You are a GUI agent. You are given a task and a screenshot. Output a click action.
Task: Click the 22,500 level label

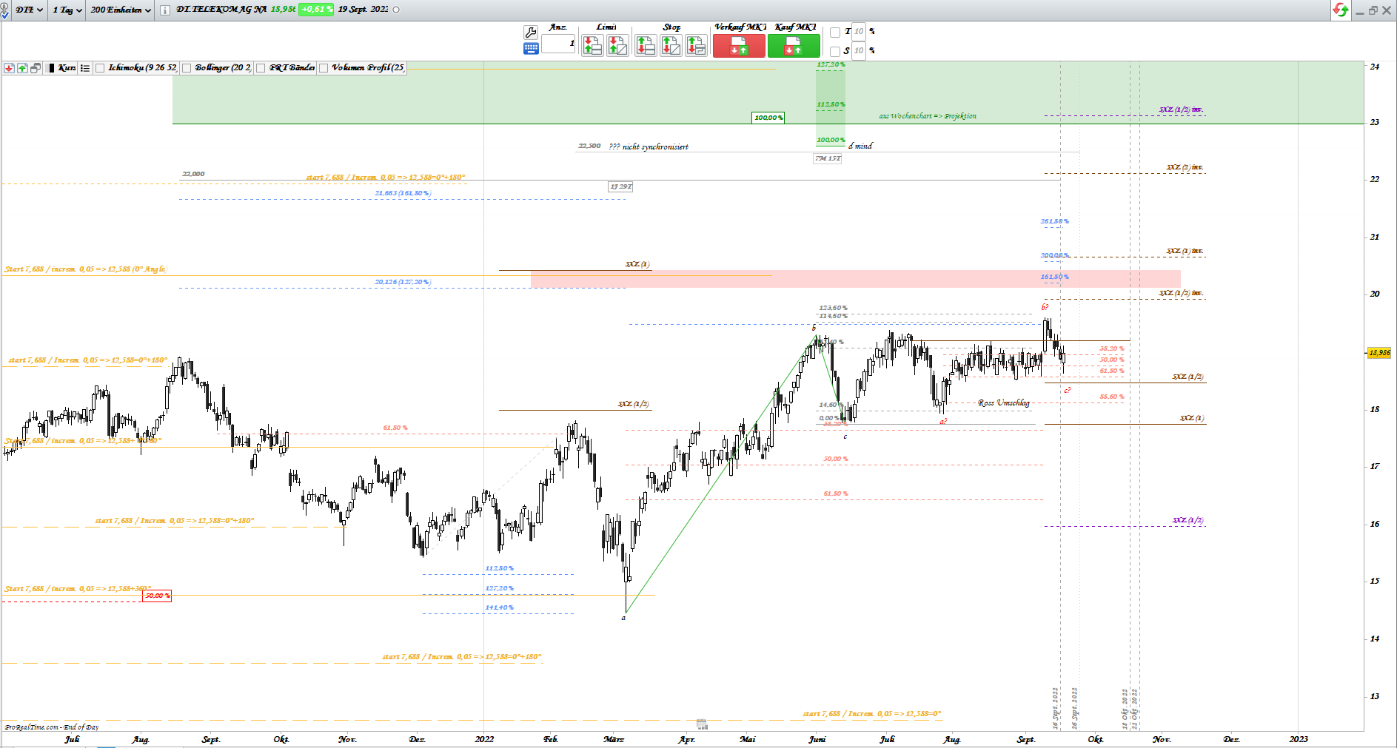coord(589,146)
